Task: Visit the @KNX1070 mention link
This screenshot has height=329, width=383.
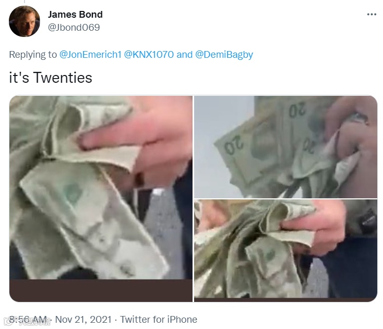Action: tap(149, 55)
